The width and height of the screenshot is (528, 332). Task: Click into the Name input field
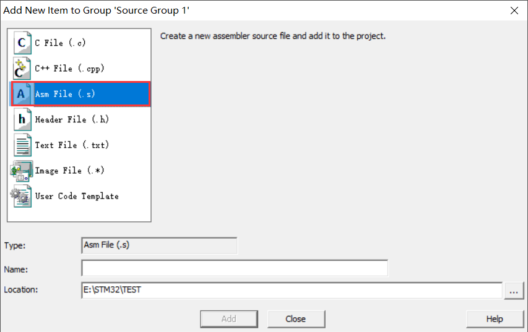coord(235,268)
